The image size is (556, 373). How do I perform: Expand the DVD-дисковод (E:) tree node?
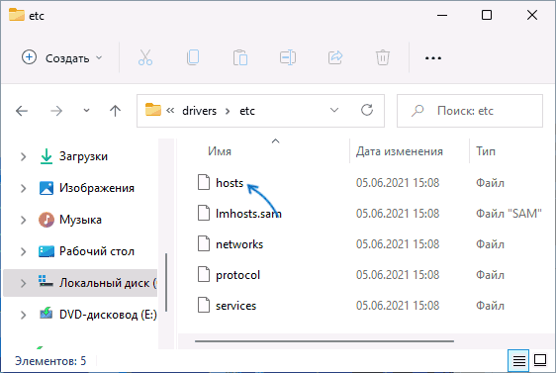[x=23, y=315]
